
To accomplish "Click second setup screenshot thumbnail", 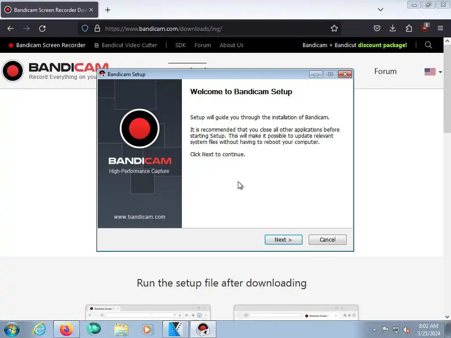I will click(x=296, y=312).
